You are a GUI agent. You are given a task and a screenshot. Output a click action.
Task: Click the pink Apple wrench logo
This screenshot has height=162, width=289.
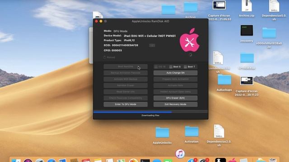point(190,40)
